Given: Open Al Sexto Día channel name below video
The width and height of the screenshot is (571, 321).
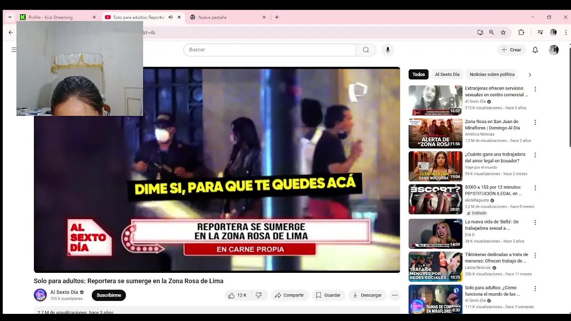Looking at the screenshot, I should [x=64, y=292].
